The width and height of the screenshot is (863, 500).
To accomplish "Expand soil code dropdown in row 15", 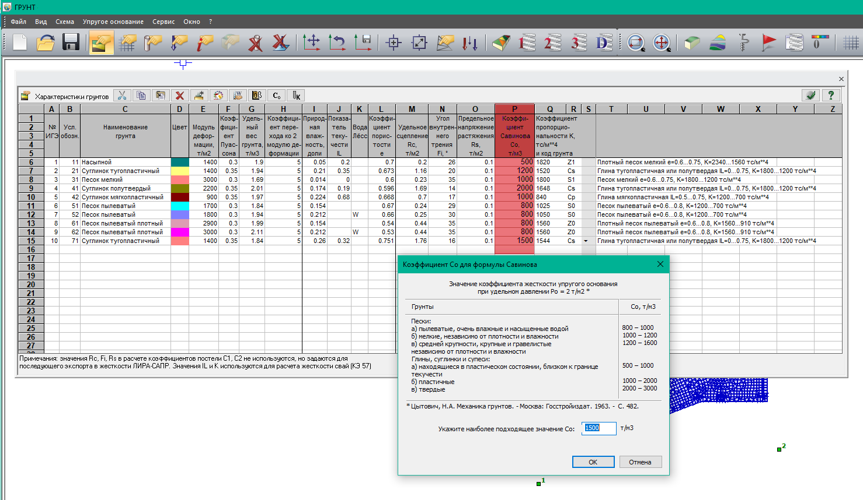I will coord(586,241).
